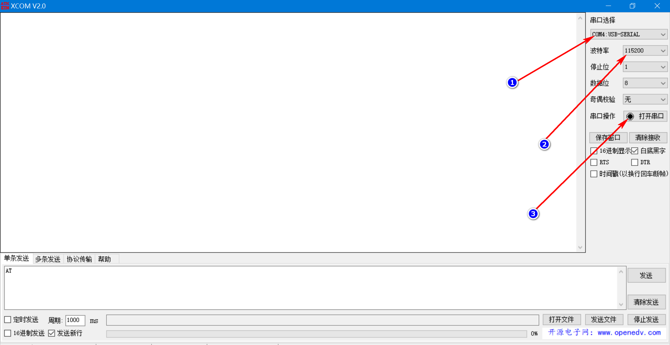This screenshot has width=670, height=345.
Task: Click the file send progress bar
Action: click(x=317, y=334)
